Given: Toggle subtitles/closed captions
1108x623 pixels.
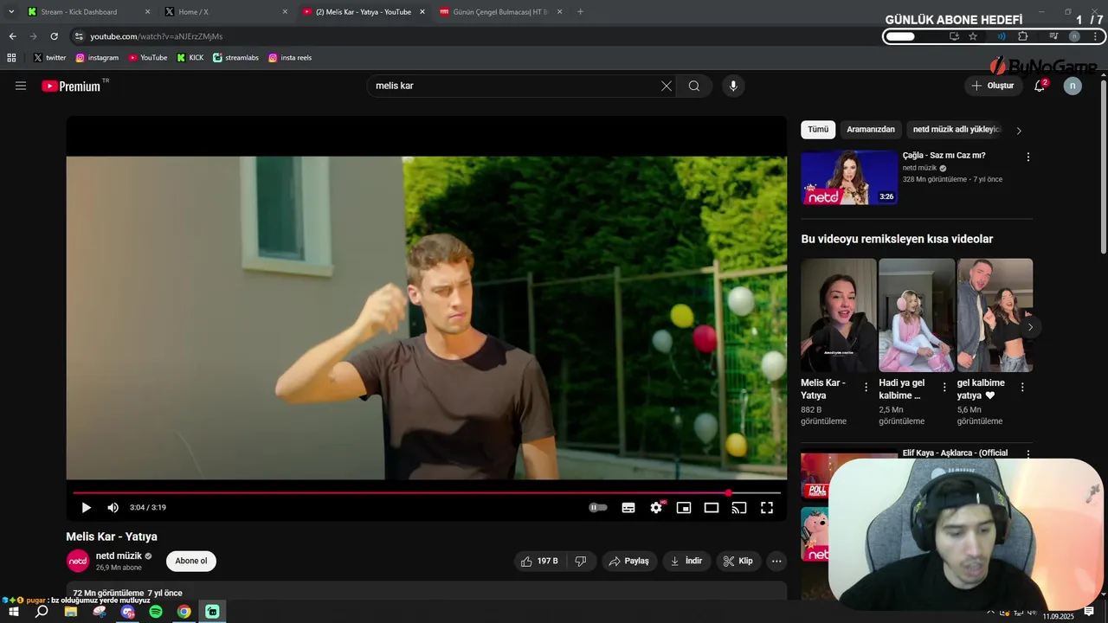Looking at the screenshot, I should click(628, 508).
